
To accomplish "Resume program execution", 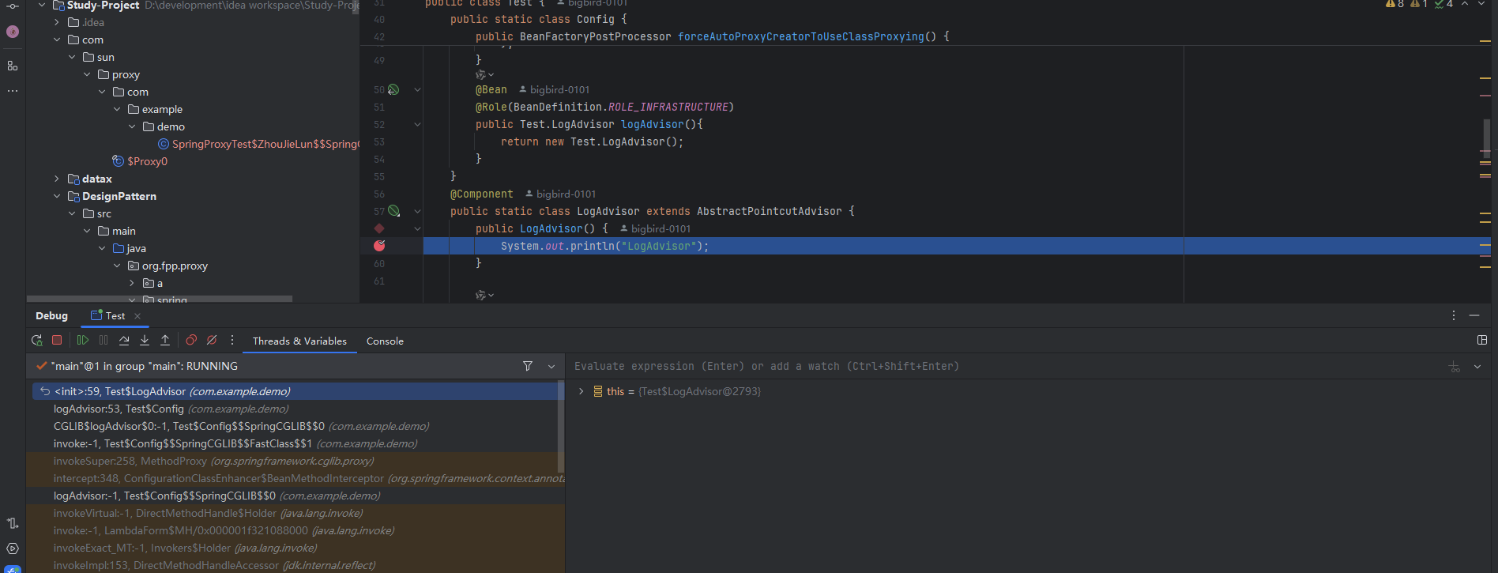I will [x=83, y=341].
